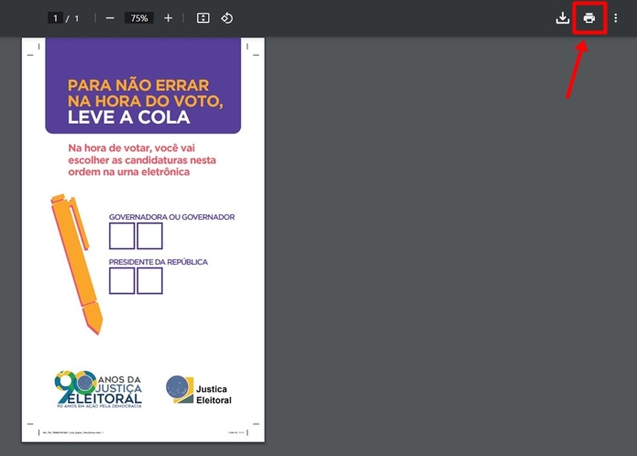637x456 pixels.
Task: Toggle page fit mode in the toolbar
Action: [x=203, y=17]
